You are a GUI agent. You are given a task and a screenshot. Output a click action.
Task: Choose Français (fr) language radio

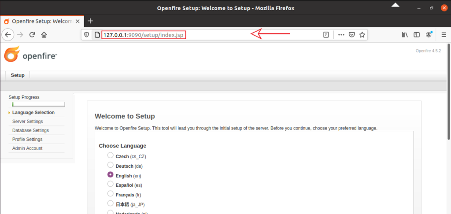[x=111, y=193]
